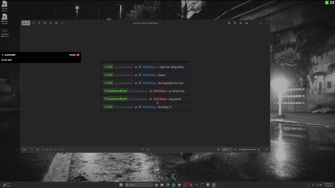The height and width of the screenshot is (188, 335).
Task: Delete the screenshot with the trash icon
Action: (39, 23)
